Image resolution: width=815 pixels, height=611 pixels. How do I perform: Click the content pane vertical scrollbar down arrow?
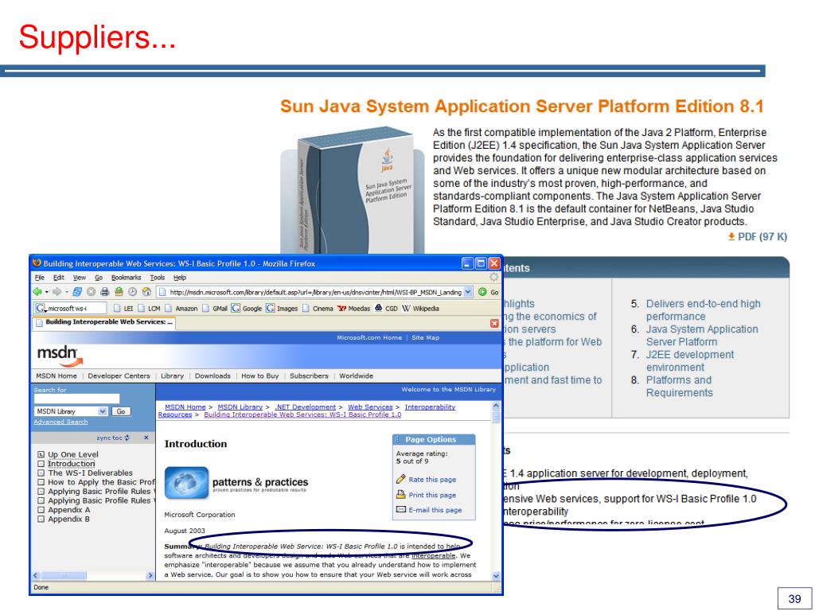pos(495,576)
